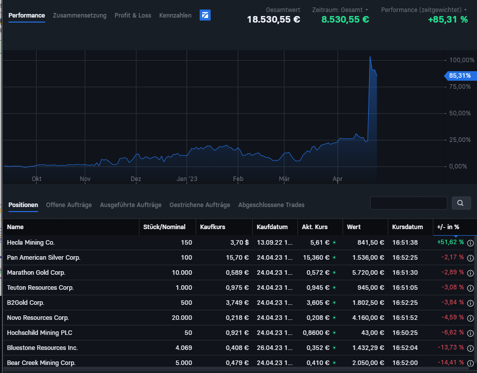
Task: Click green status dot for Hochschild Mining price
Action: pyautogui.click(x=335, y=333)
